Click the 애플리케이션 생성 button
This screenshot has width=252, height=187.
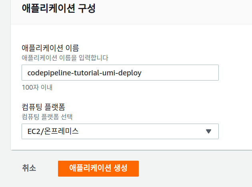click(98, 169)
